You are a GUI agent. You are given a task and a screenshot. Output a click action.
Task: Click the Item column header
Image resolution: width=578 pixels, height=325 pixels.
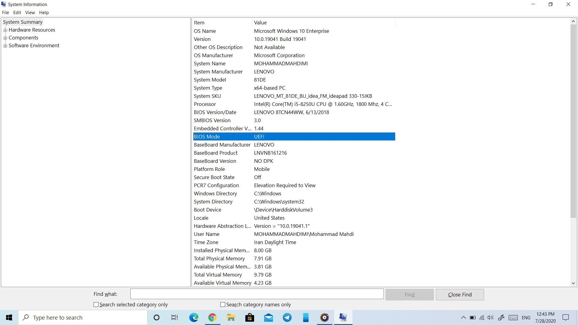tap(222, 23)
